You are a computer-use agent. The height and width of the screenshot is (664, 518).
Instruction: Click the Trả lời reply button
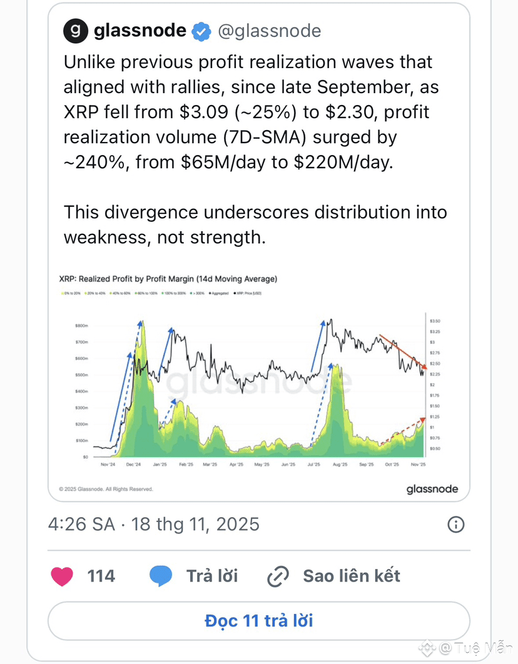tap(212, 576)
